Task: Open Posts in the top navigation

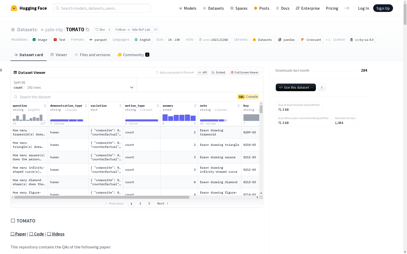Action: click(261, 8)
